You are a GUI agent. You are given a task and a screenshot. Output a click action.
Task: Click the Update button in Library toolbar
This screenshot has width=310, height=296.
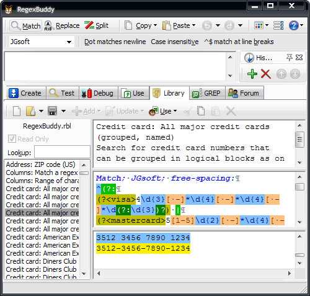coord(125,111)
